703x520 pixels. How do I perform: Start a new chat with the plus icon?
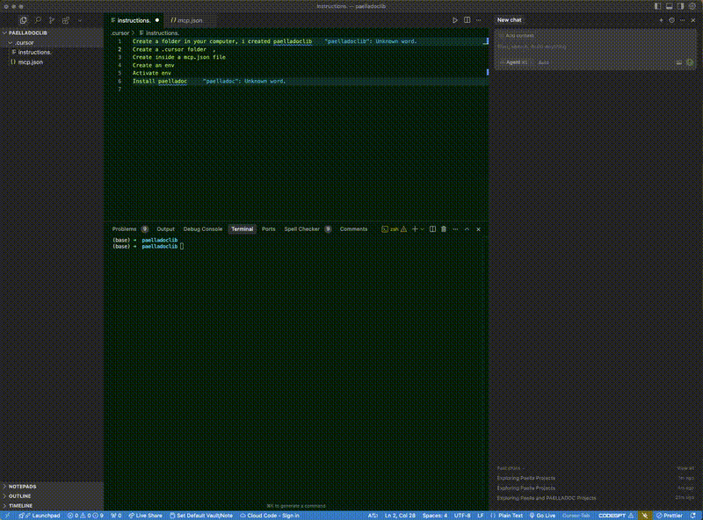(x=661, y=18)
